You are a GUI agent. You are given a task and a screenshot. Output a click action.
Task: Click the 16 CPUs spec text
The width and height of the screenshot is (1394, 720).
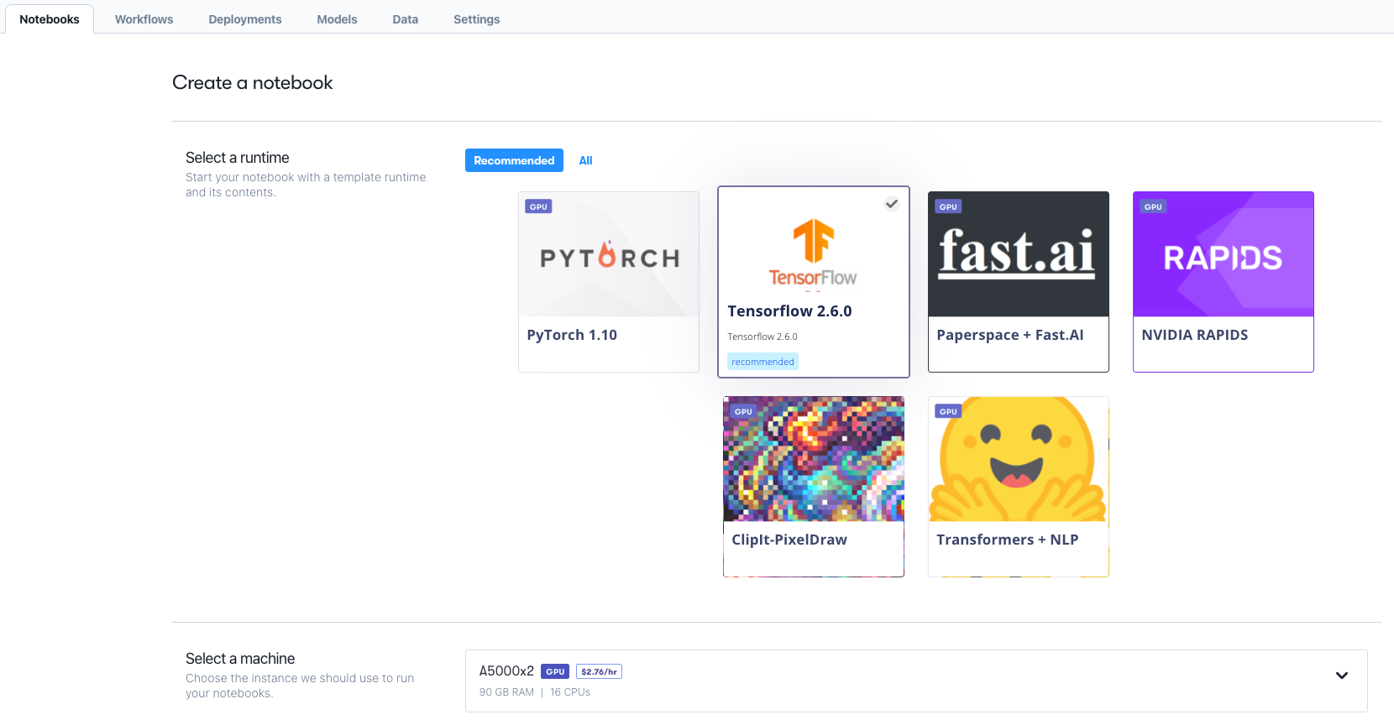[x=570, y=692]
